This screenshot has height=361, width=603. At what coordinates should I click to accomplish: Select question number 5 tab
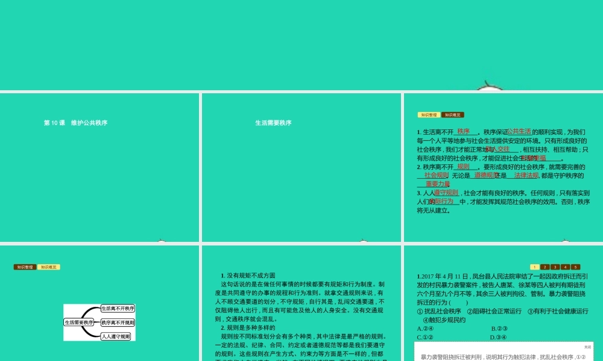[575, 267]
